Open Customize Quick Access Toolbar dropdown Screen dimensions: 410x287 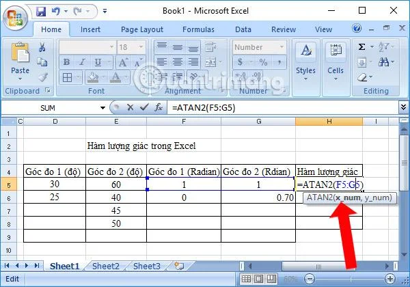click(105, 11)
